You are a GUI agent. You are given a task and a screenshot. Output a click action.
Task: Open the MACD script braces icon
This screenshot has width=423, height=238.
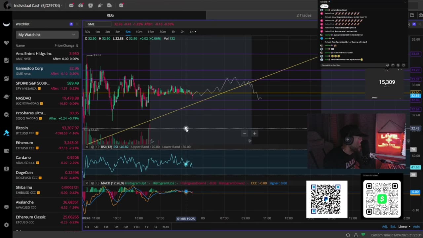(x=98, y=183)
